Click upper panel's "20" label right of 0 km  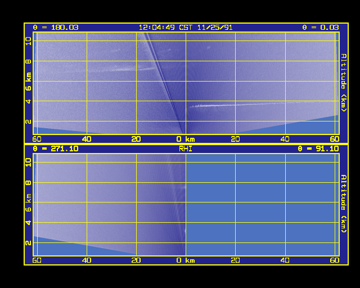pos(235,139)
